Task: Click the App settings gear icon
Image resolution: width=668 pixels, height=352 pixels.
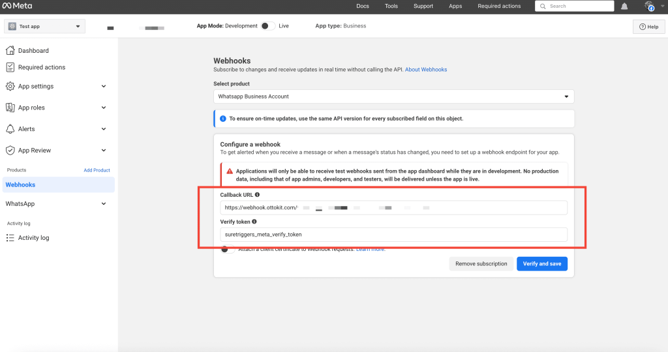Action: [x=10, y=86]
